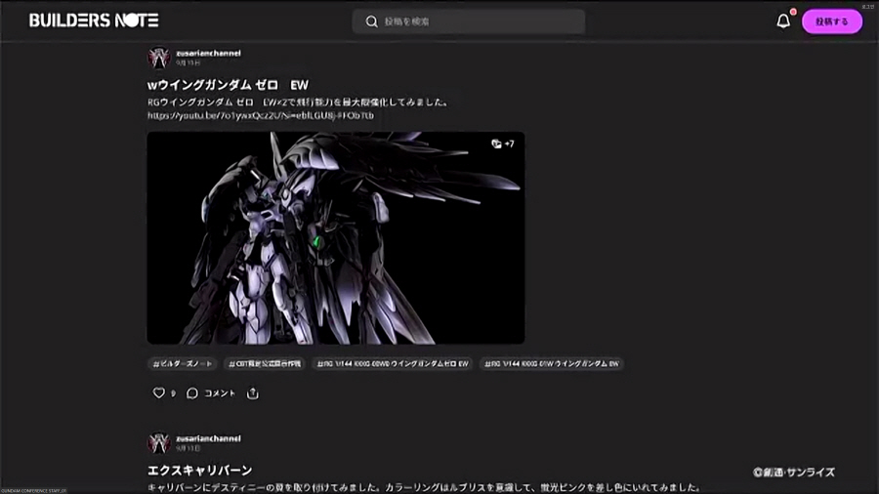Click the pink 投稿する button
The image size is (879, 494).
coord(832,21)
